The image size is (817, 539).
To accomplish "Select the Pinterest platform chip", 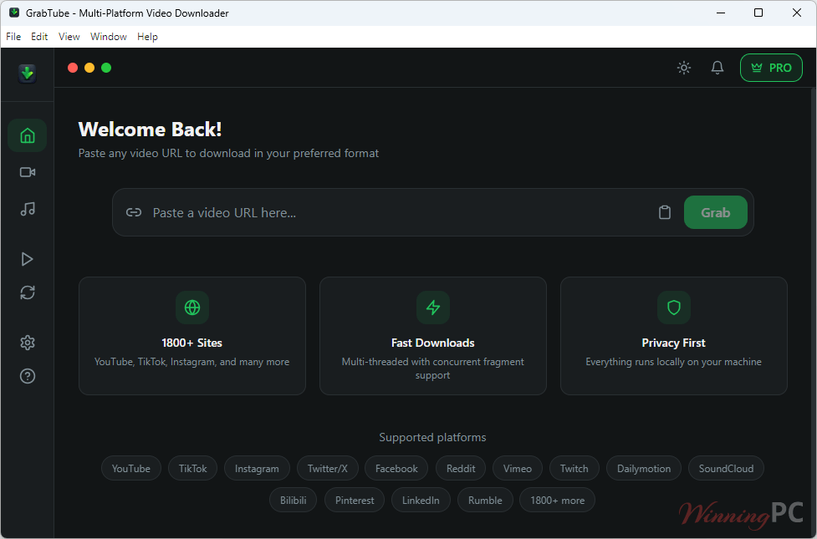I will click(x=355, y=500).
